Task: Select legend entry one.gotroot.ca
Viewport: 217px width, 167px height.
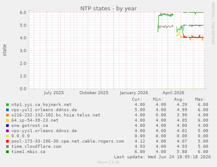Action: pos(30,126)
